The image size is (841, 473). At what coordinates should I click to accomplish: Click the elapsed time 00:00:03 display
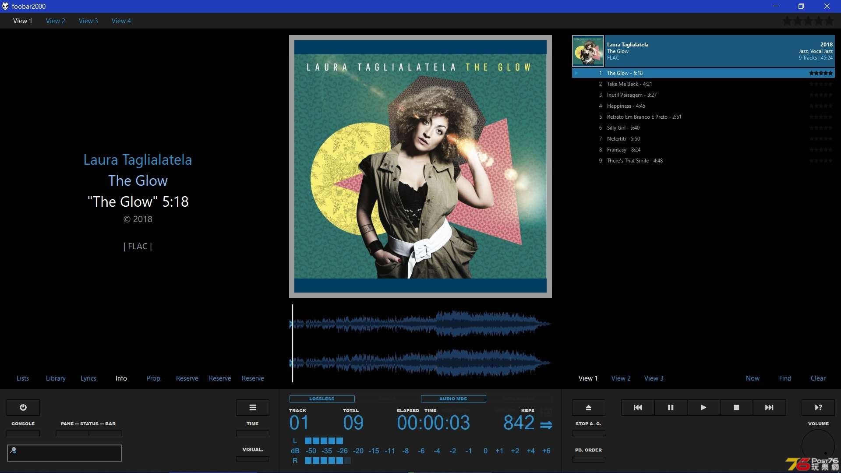[x=433, y=423]
